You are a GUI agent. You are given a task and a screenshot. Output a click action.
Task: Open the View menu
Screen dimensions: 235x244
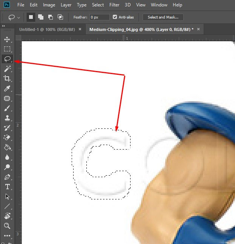pyautogui.click(x=141, y=5)
